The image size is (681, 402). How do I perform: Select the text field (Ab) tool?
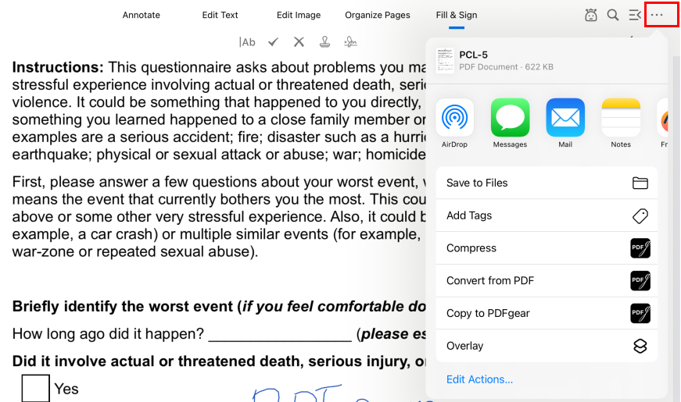tap(248, 42)
